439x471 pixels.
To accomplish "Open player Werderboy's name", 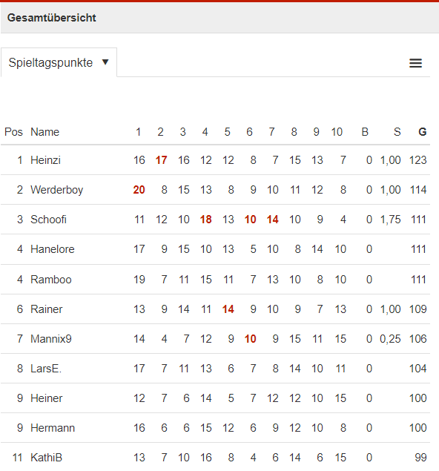I will (57, 190).
